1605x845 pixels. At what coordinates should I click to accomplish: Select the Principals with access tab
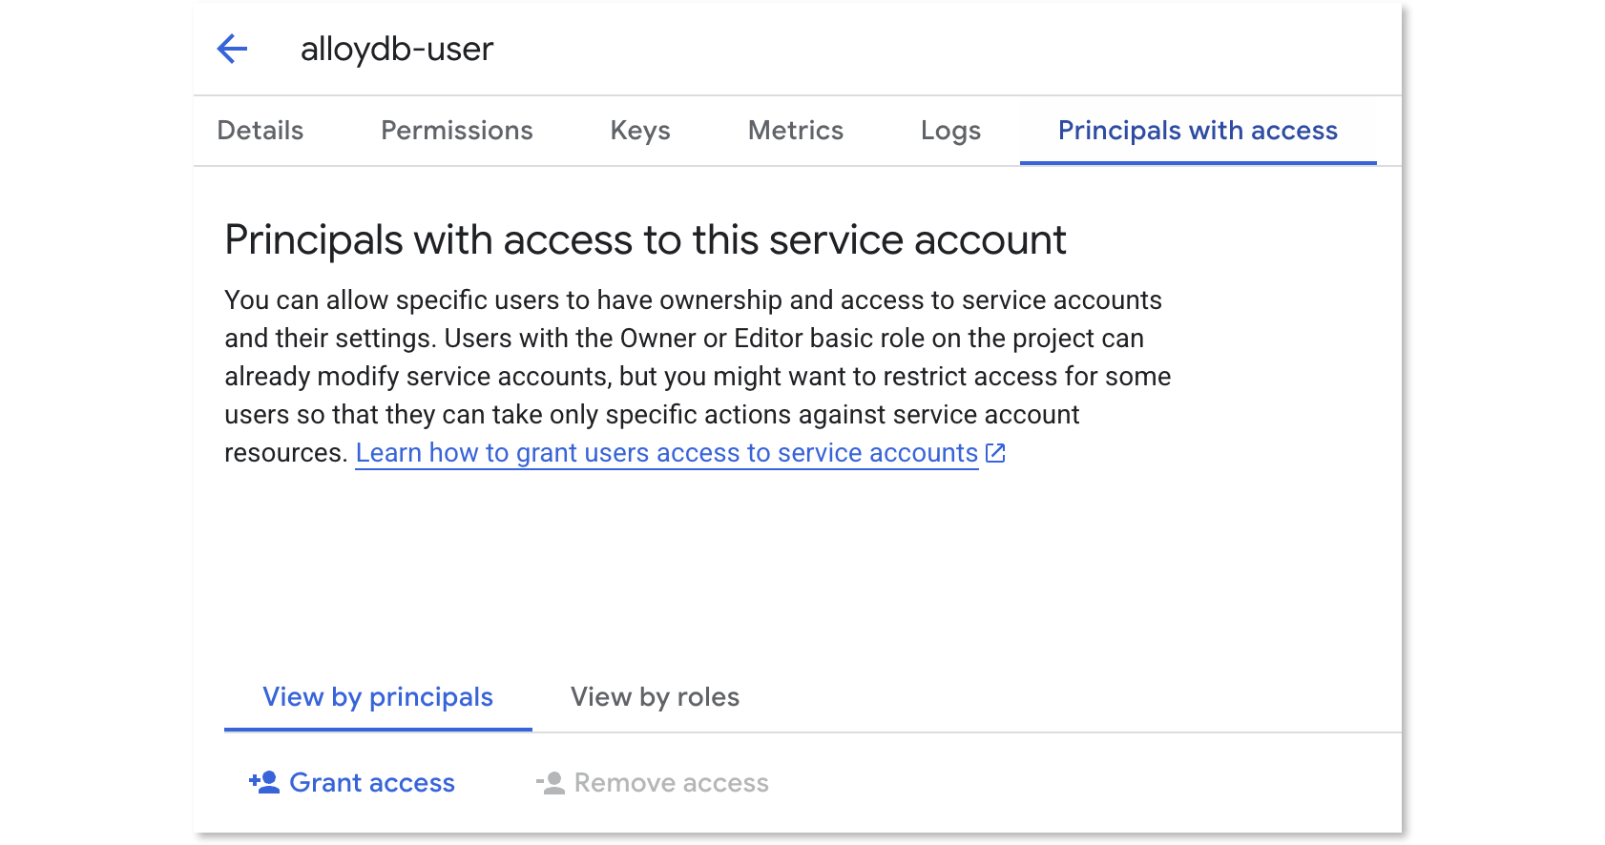click(x=1198, y=131)
